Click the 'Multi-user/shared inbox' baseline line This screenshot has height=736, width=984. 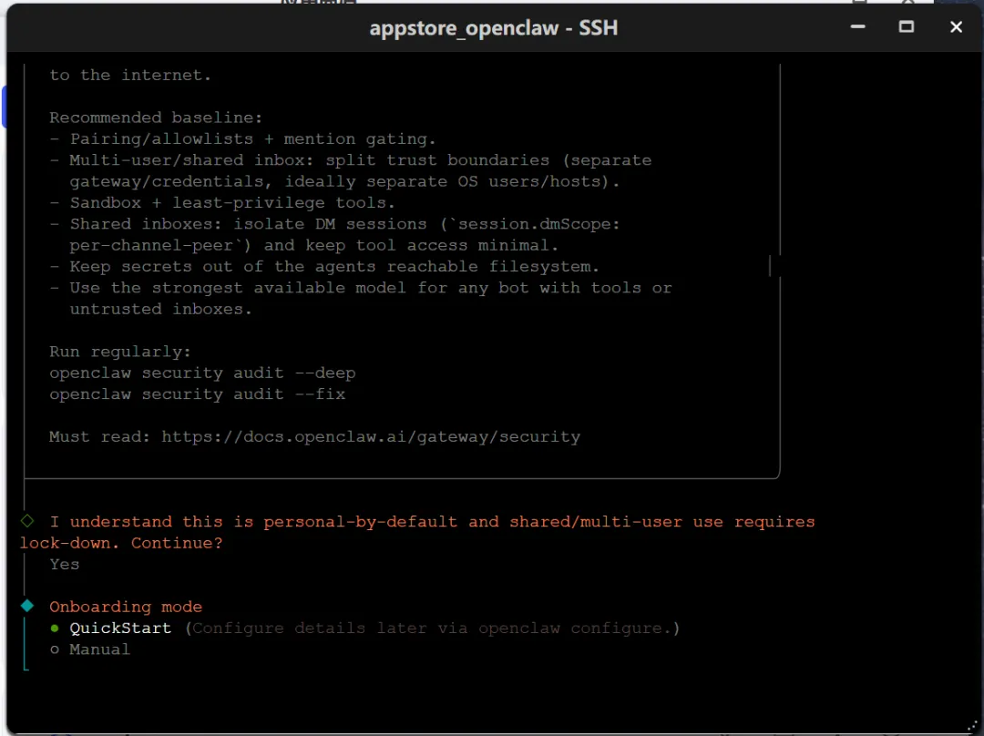(351, 170)
